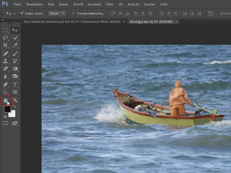This screenshot has height=173, width=231.
Task: Swap foreground and background colors
Action: [x=14, y=107]
